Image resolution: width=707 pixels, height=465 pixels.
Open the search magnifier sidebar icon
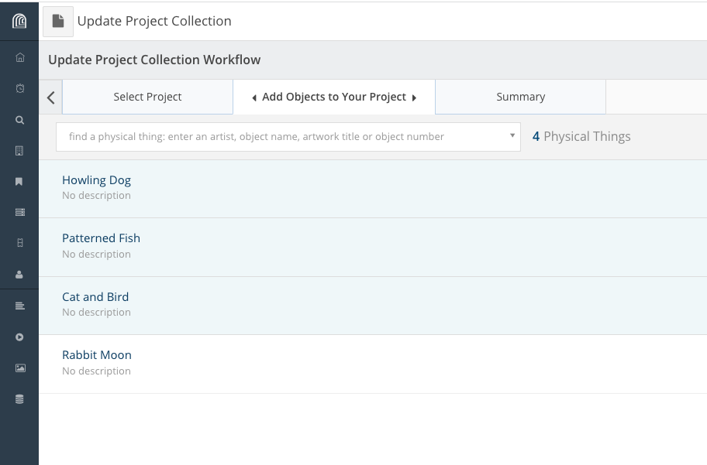(x=20, y=120)
